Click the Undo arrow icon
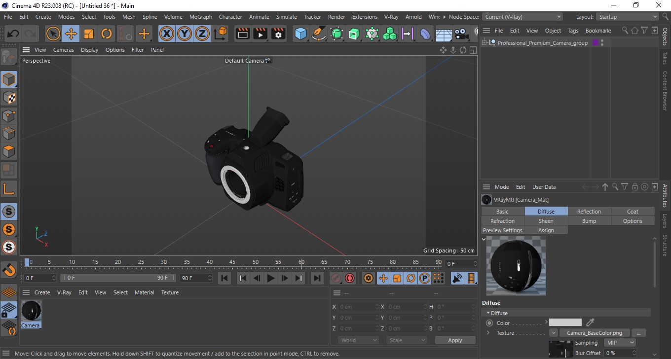Viewport: 671px width, 359px height. [x=13, y=34]
